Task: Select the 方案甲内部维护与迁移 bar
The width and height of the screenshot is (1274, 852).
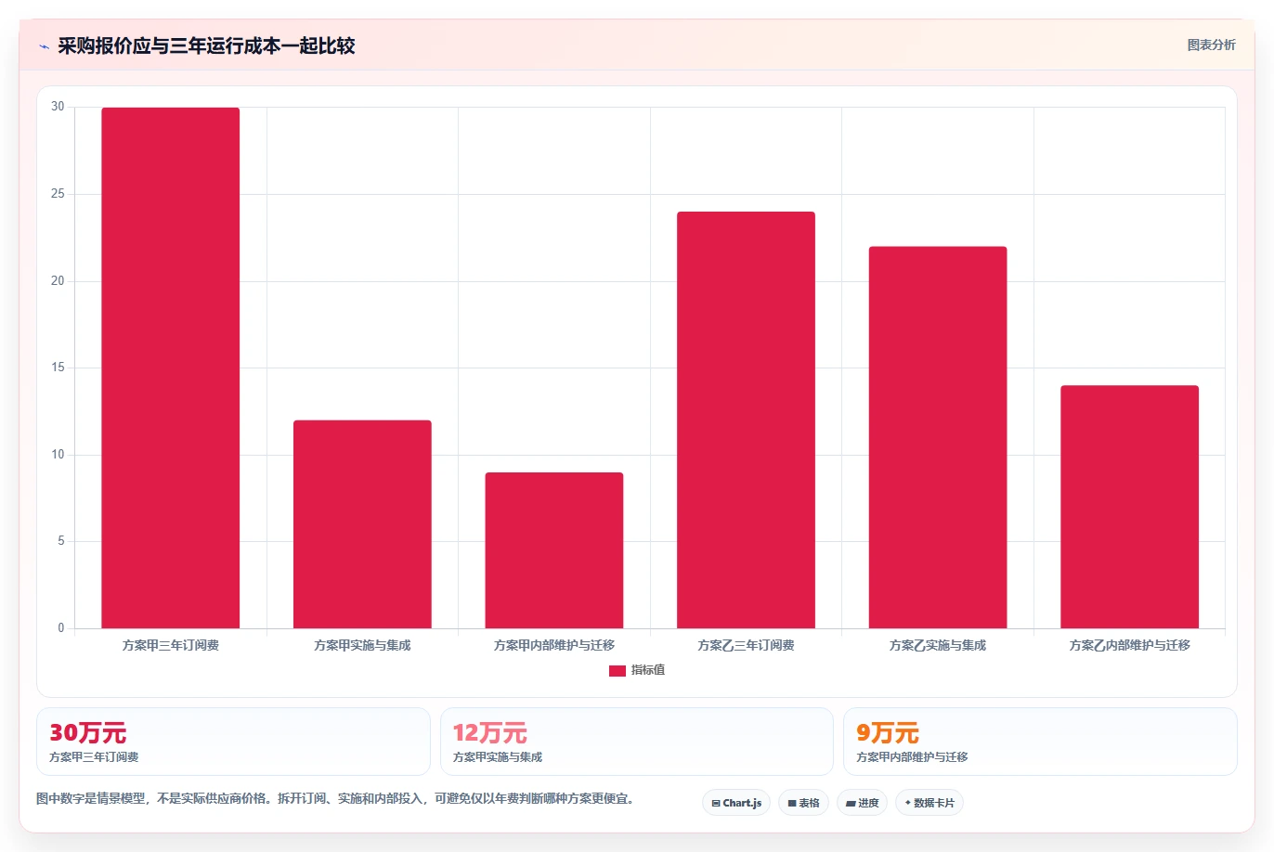Action: (x=554, y=550)
